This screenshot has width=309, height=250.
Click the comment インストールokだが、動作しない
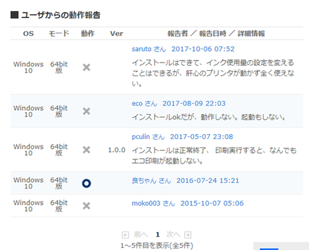[209, 117]
